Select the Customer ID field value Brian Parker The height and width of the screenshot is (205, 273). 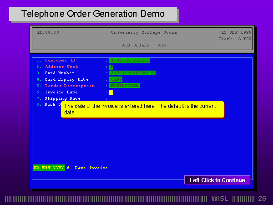tap(129, 60)
